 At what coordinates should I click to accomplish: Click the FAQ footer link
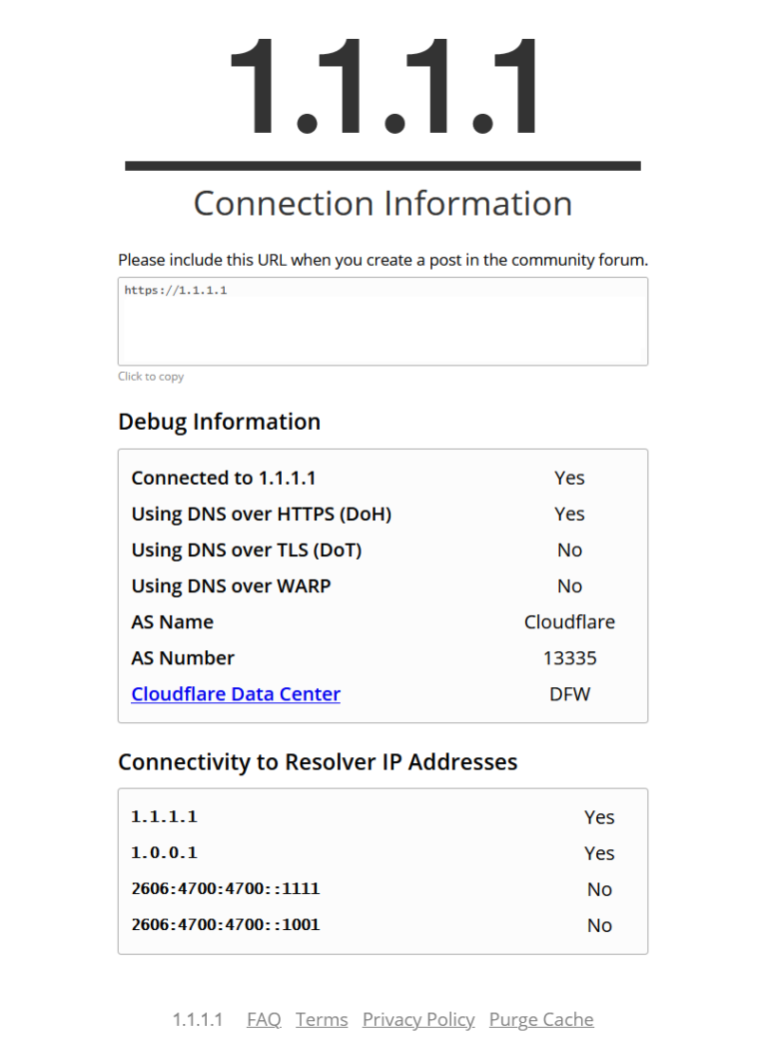[263, 1019]
